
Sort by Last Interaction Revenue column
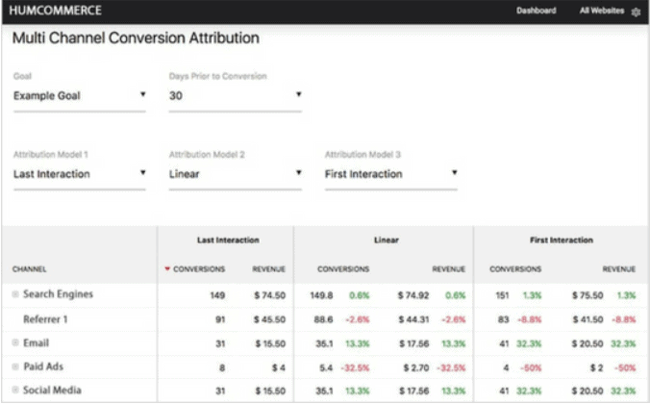268,269
